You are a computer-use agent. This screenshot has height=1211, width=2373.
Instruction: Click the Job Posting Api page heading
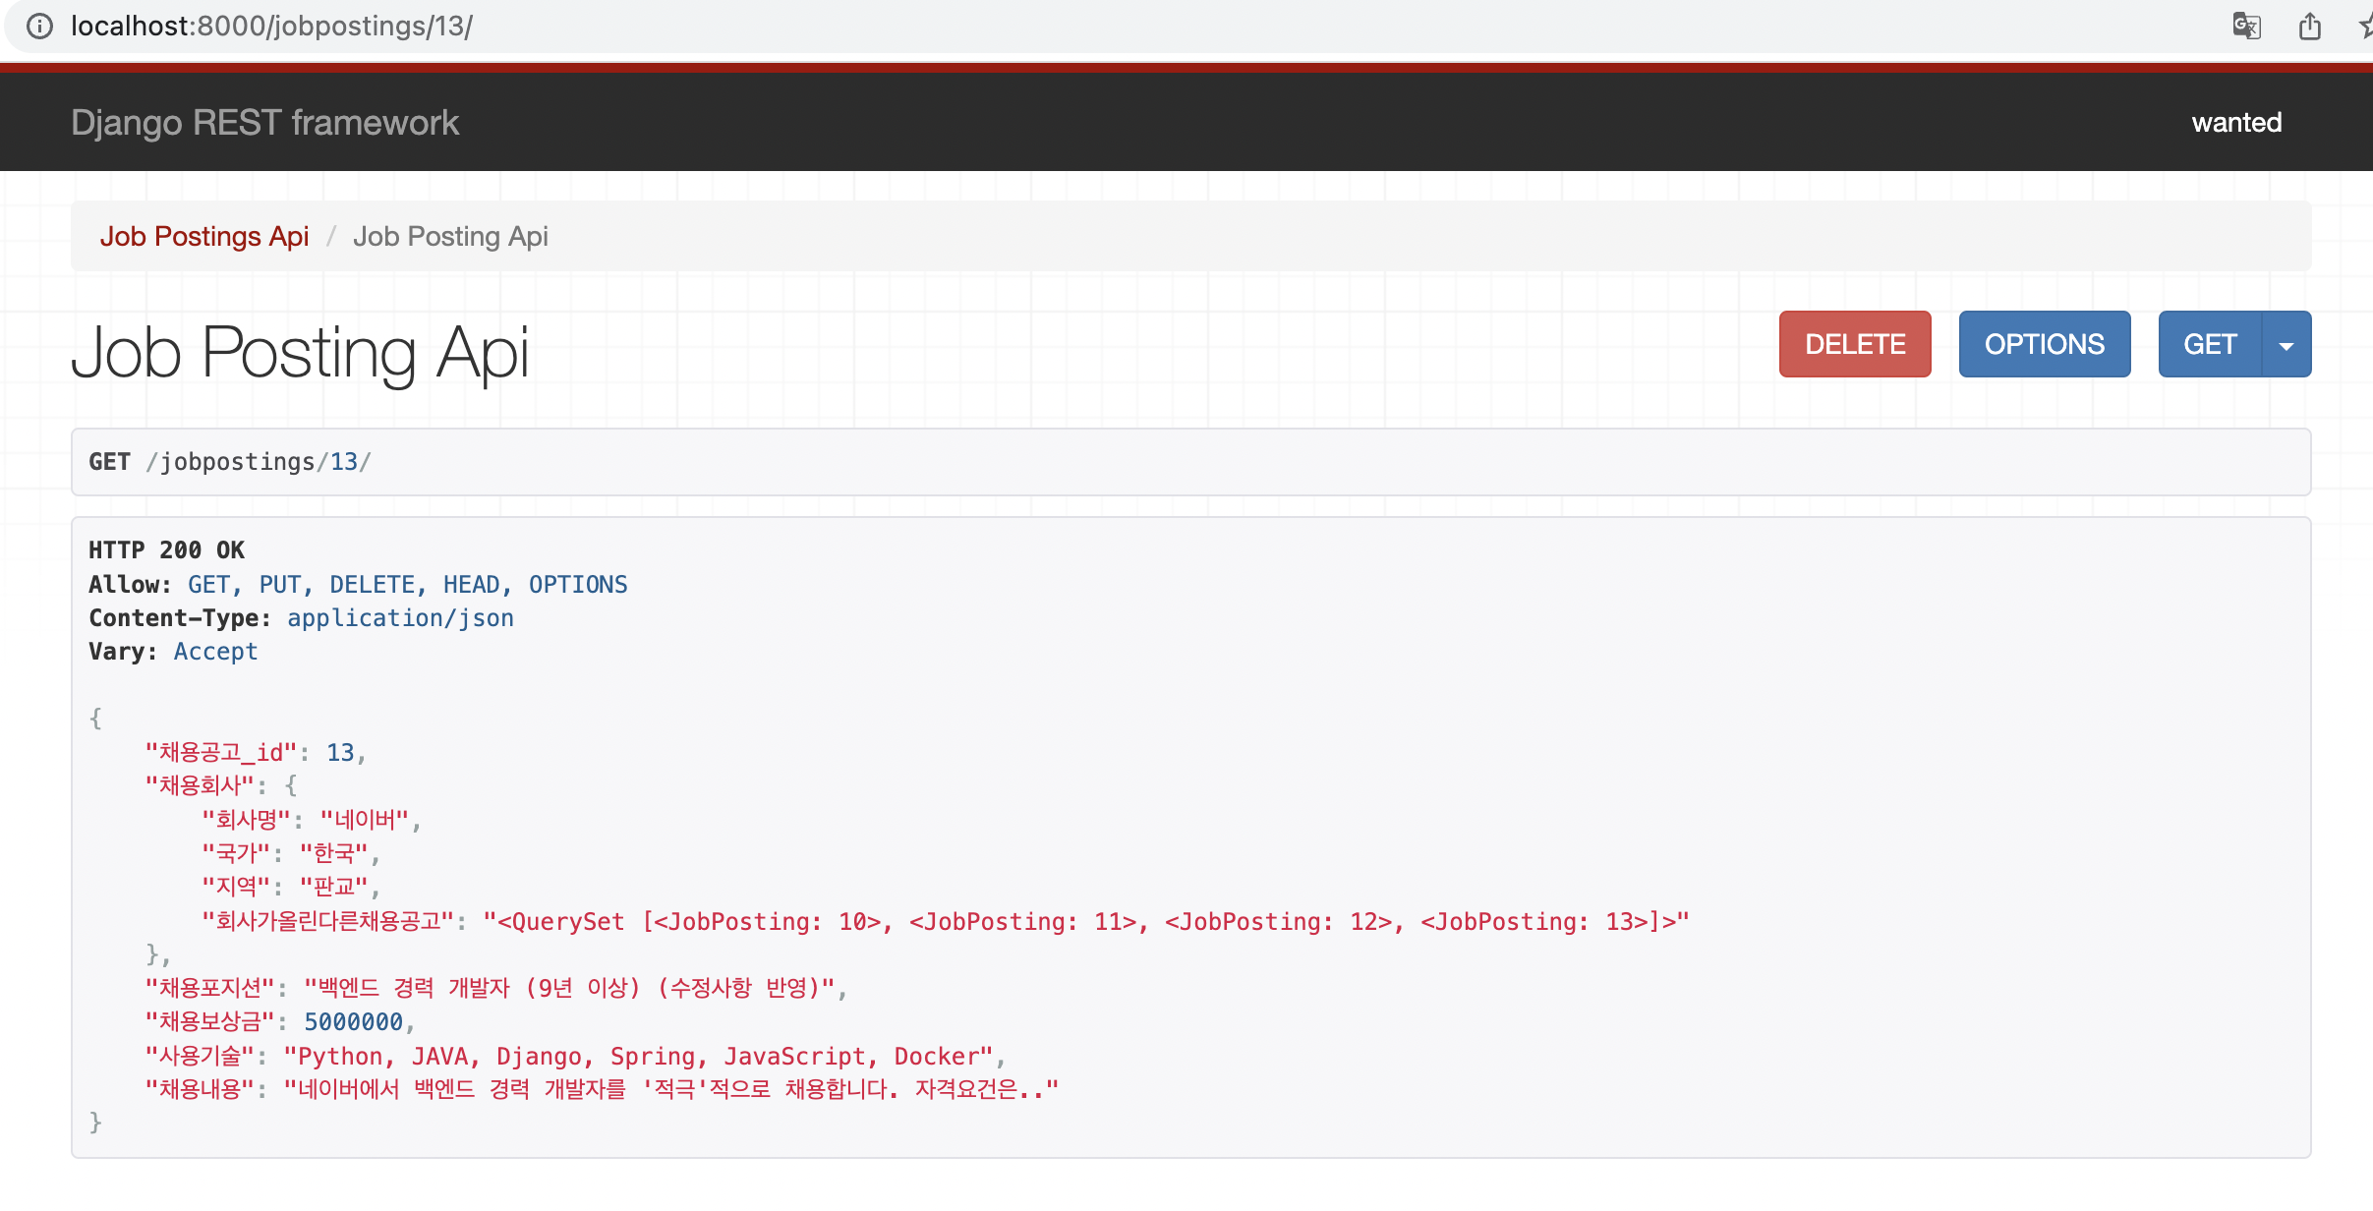(x=301, y=352)
